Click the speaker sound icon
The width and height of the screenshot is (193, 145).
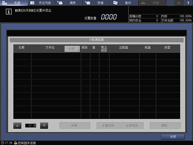coord(179,3)
